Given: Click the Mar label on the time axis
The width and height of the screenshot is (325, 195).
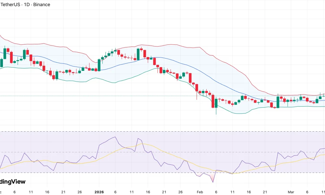Looking at the screenshot, I should (292, 192).
